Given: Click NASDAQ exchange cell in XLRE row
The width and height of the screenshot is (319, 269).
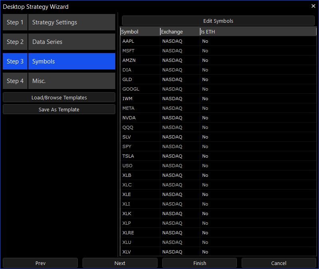Looking at the screenshot, I should click(180, 233).
